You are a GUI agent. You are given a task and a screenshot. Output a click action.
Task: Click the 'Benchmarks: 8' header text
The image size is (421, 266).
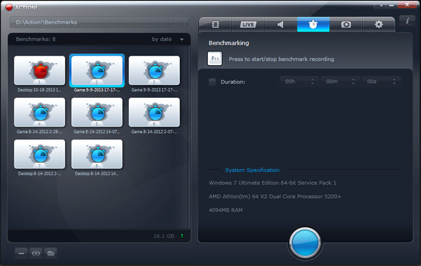[36, 39]
